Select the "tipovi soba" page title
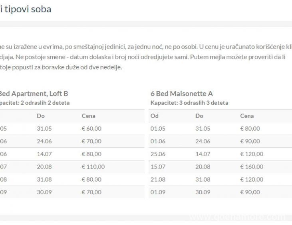Screen dimensions: 292x225 (28, 9)
